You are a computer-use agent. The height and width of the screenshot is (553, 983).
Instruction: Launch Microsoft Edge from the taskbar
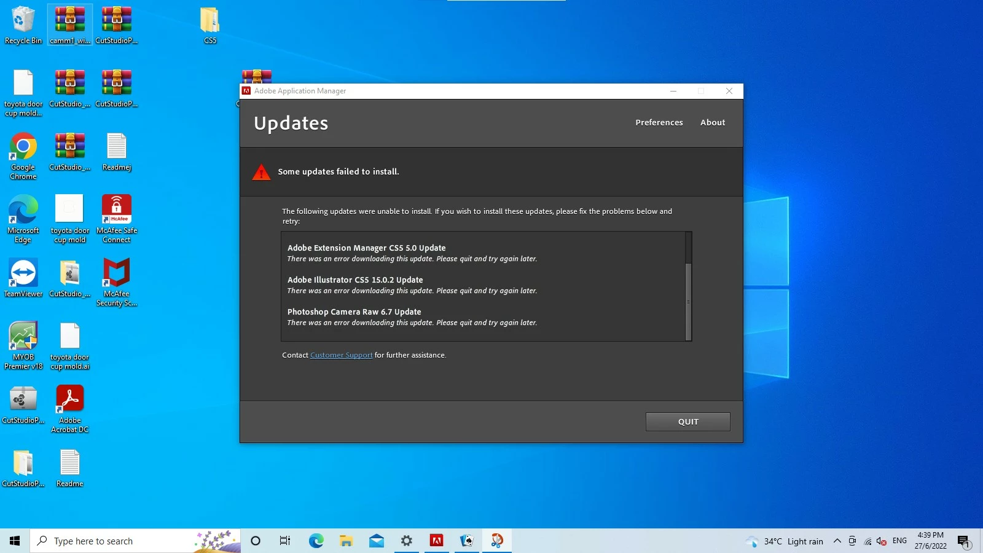(x=316, y=541)
